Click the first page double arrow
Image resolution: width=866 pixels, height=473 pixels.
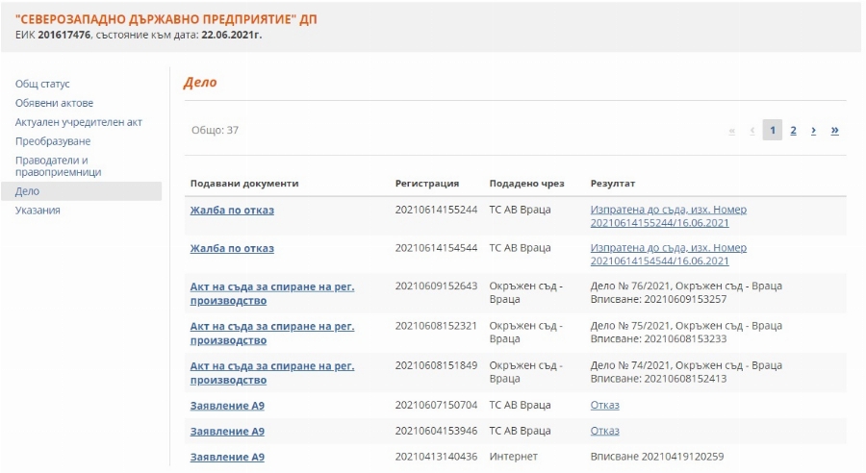click(x=732, y=131)
